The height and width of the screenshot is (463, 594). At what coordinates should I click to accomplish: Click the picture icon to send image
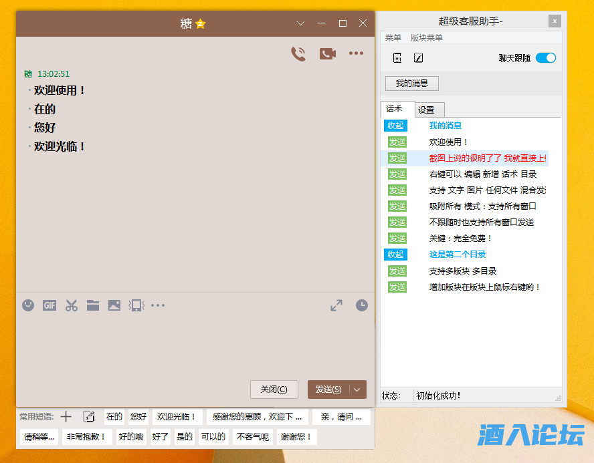pos(114,305)
